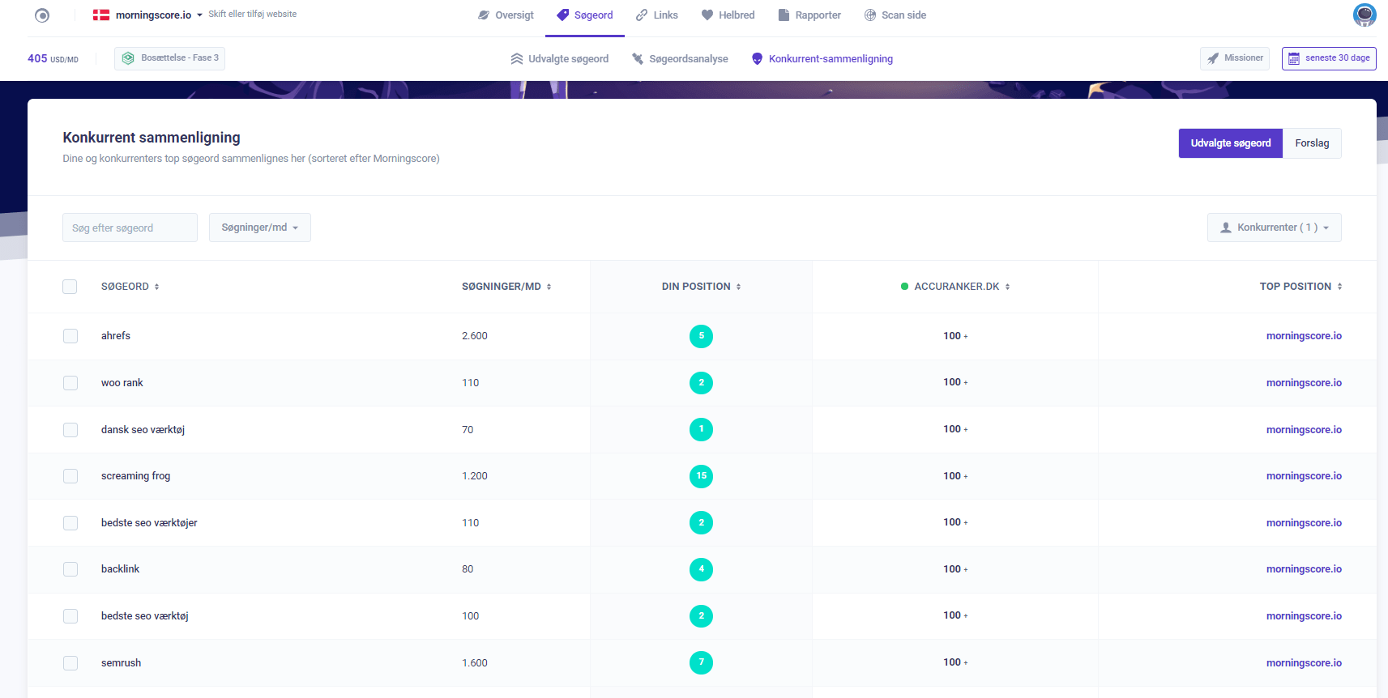Click the Bosættelse - Fase 3 badge
The width and height of the screenshot is (1388, 698).
pyautogui.click(x=169, y=58)
